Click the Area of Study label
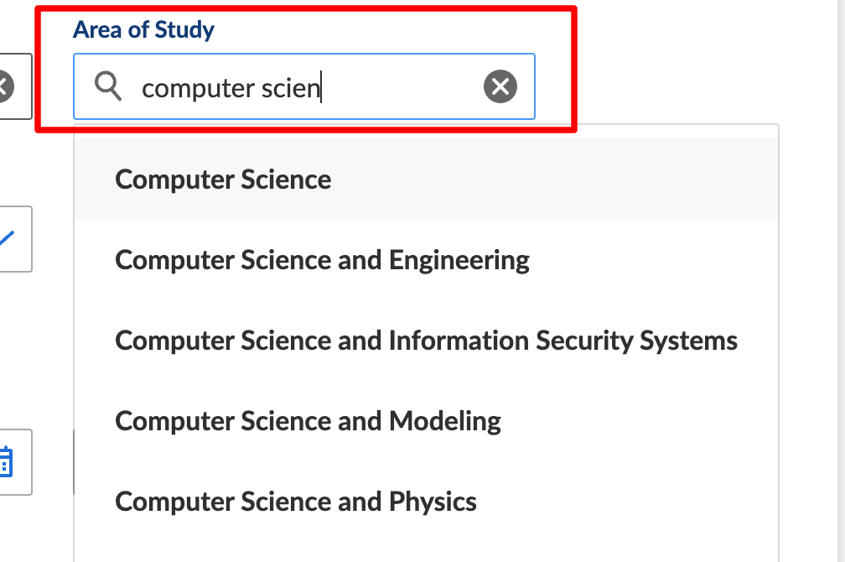This screenshot has width=845, height=562. 144,29
